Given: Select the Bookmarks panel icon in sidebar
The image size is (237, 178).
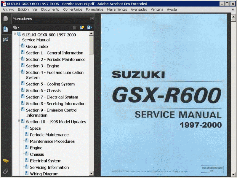Looking at the screenshot, I should (6, 29).
